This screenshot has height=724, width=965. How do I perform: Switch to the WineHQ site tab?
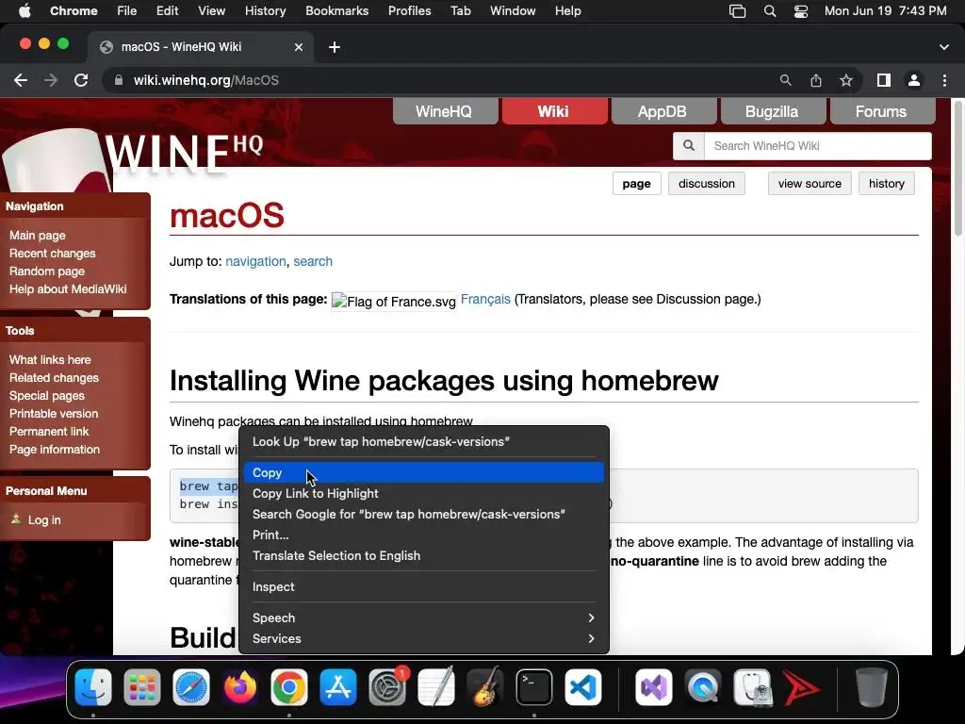tap(445, 111)
